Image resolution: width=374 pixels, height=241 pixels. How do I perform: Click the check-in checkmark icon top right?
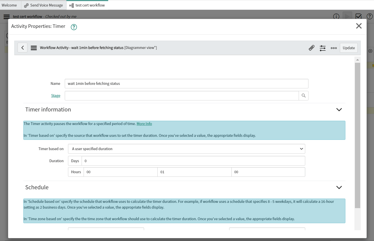pyautogui.click(x=358, y=16)
